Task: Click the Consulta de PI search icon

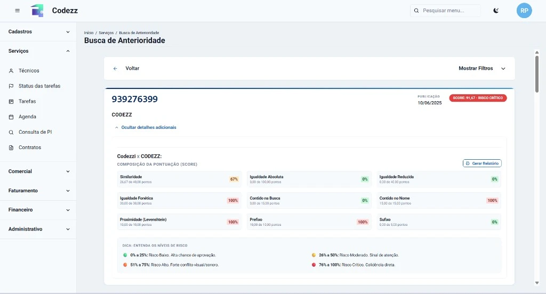Action: [x=11, y=132]
